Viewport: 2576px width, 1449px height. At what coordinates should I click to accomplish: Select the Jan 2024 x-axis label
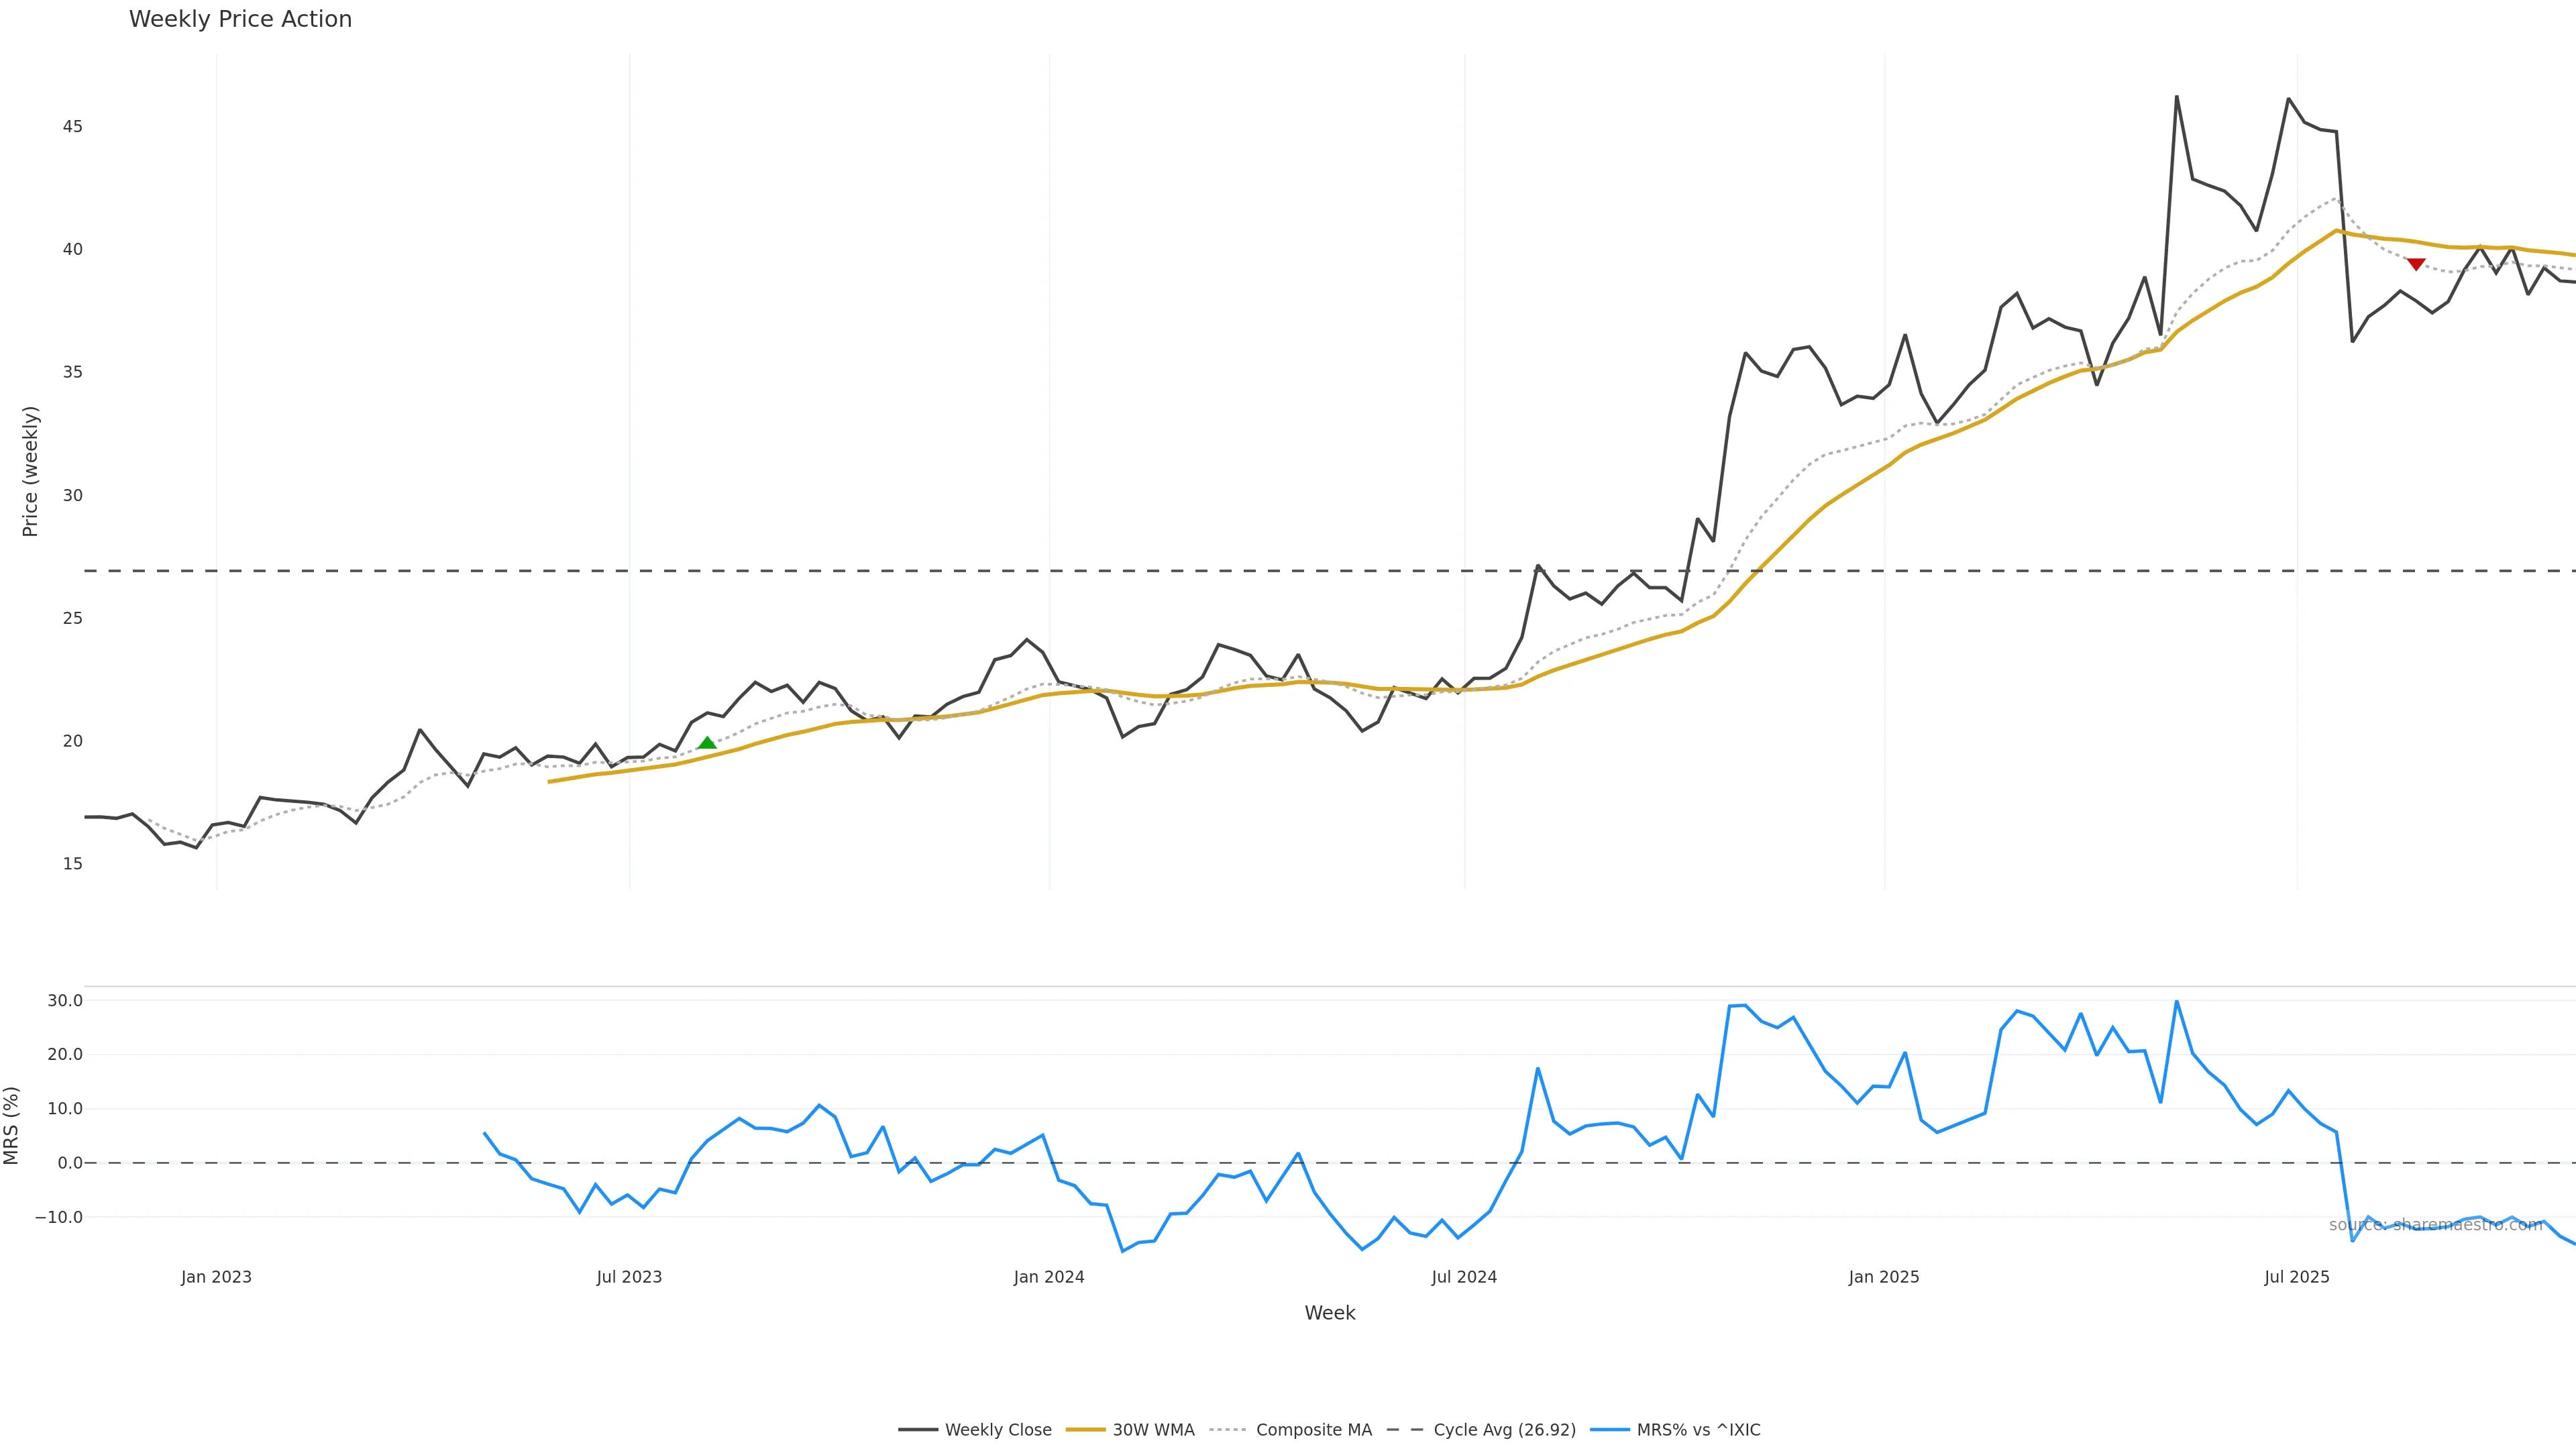(x=1048, y=1277)
